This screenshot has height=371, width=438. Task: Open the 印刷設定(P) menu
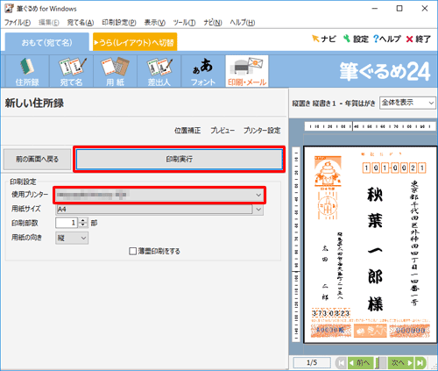pos(119,22)
